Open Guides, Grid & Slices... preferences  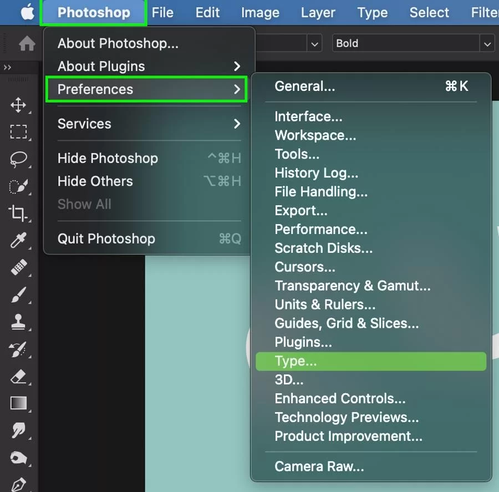click(371, 323)
